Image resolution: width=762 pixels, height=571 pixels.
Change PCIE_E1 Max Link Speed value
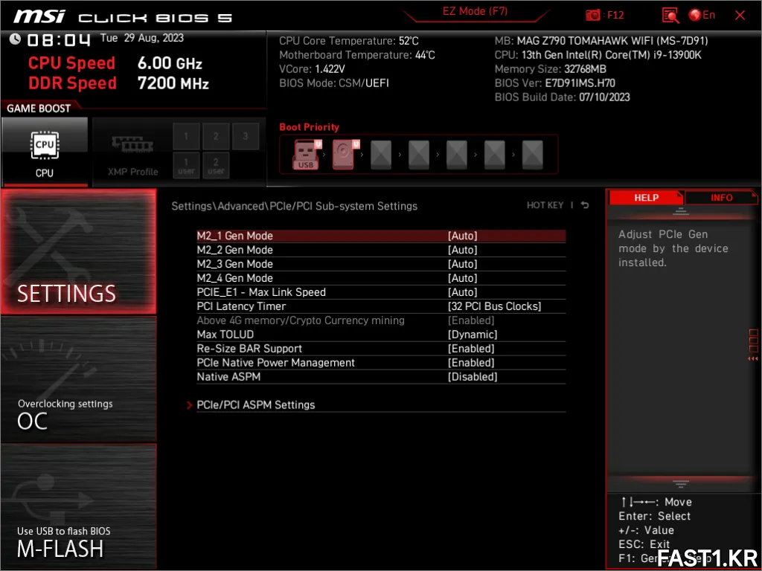click(x=462, y=292)
